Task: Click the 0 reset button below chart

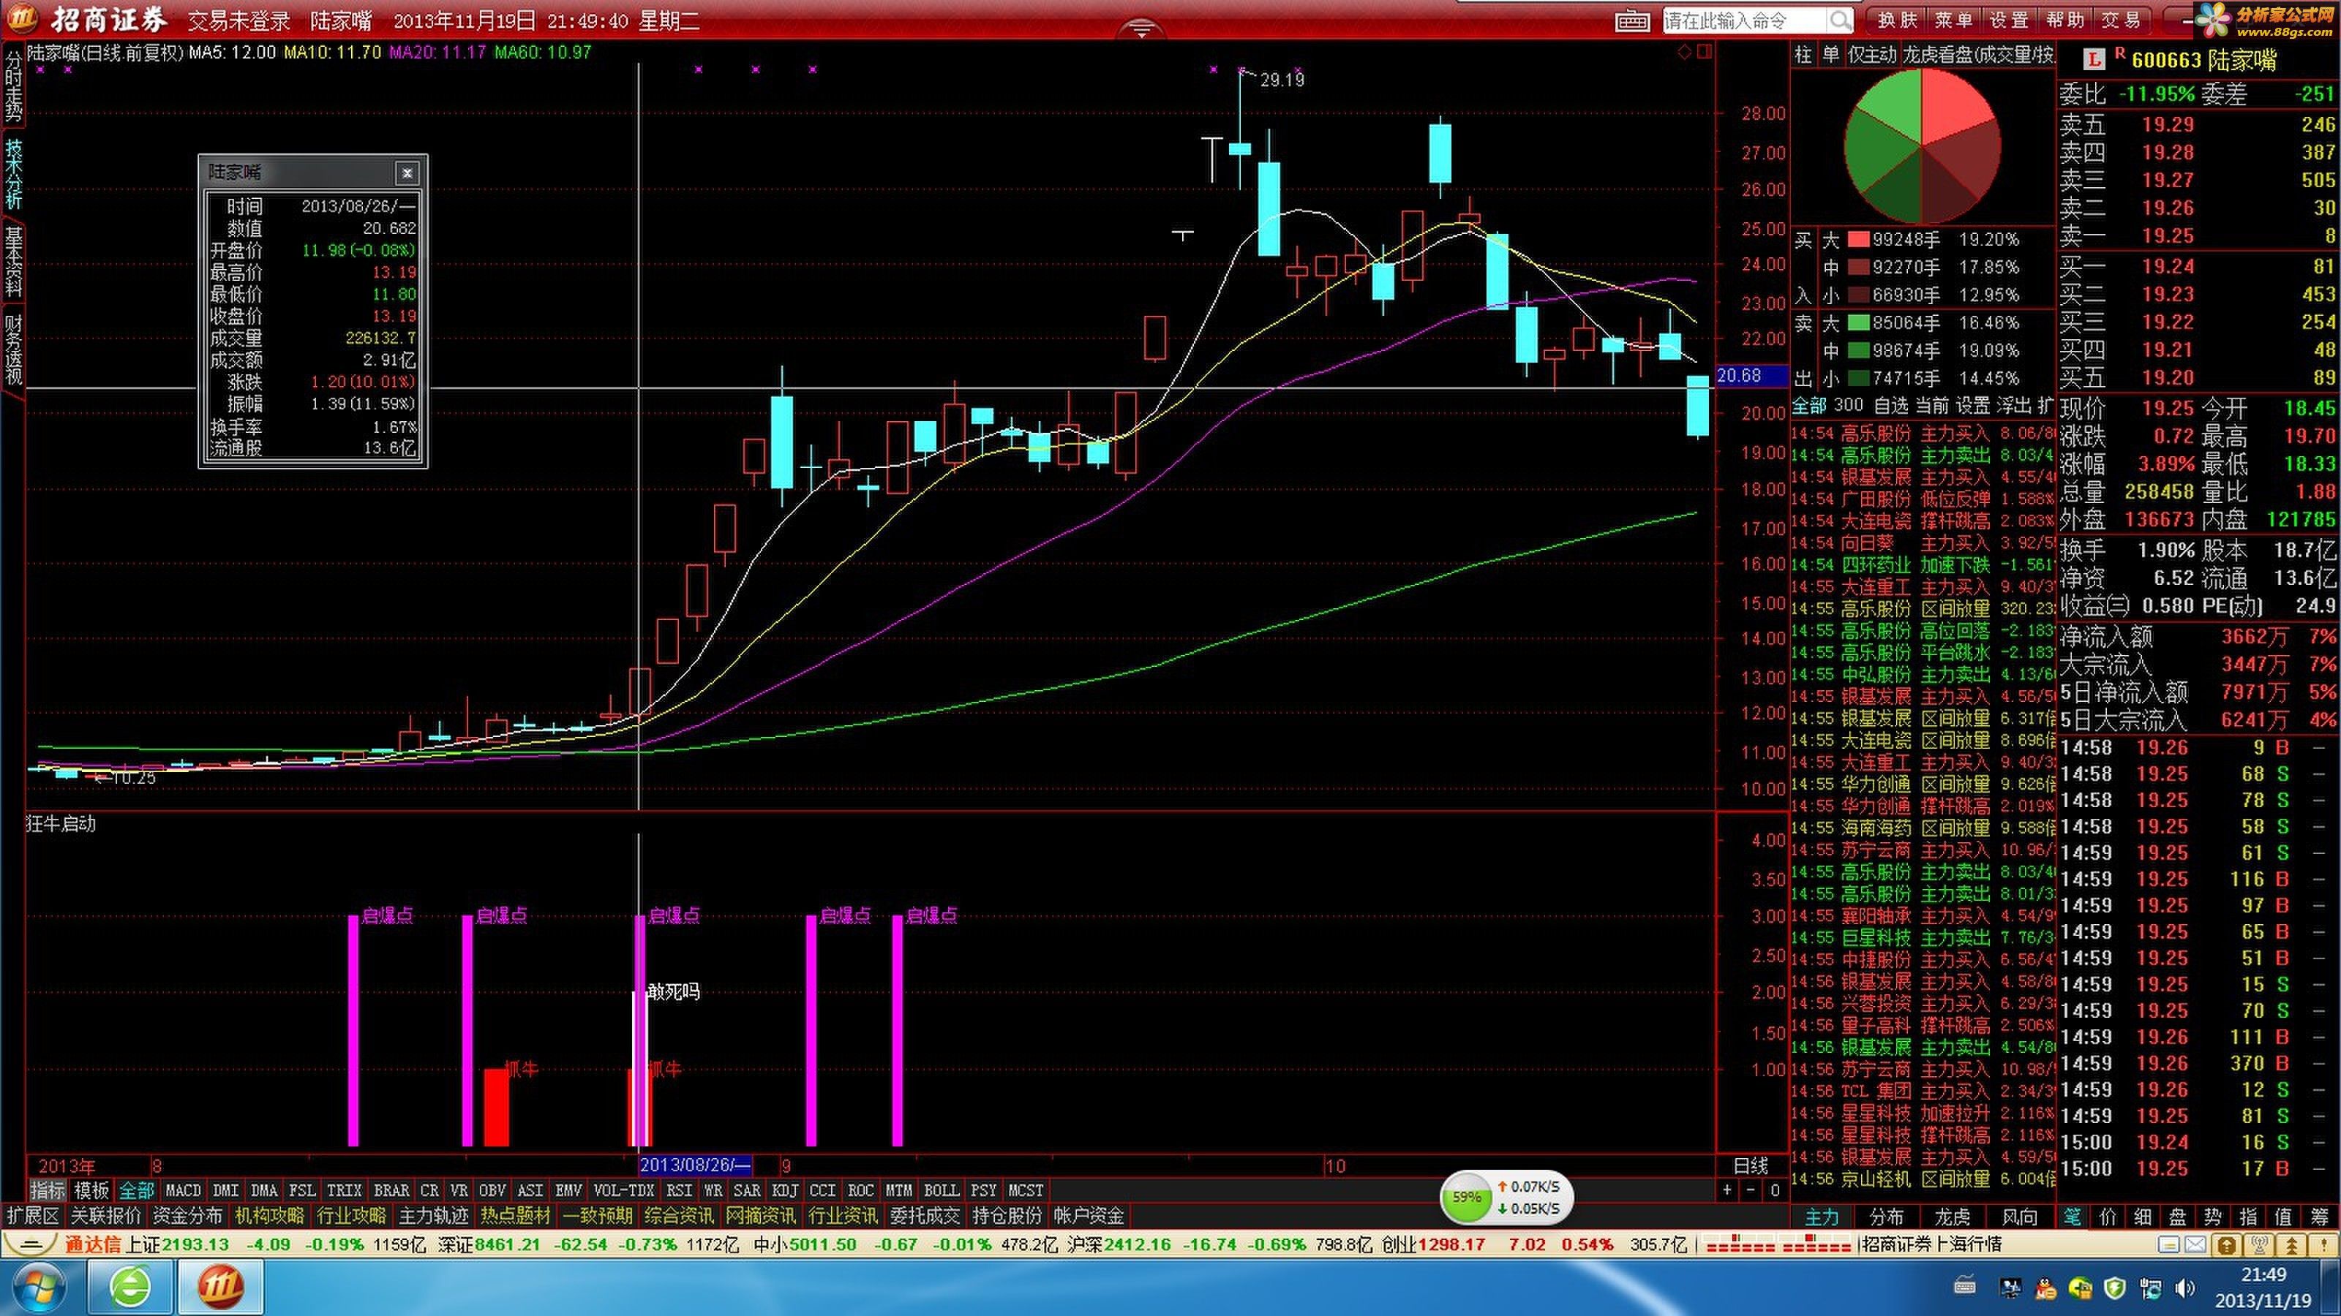Action: (1774, 1191)
